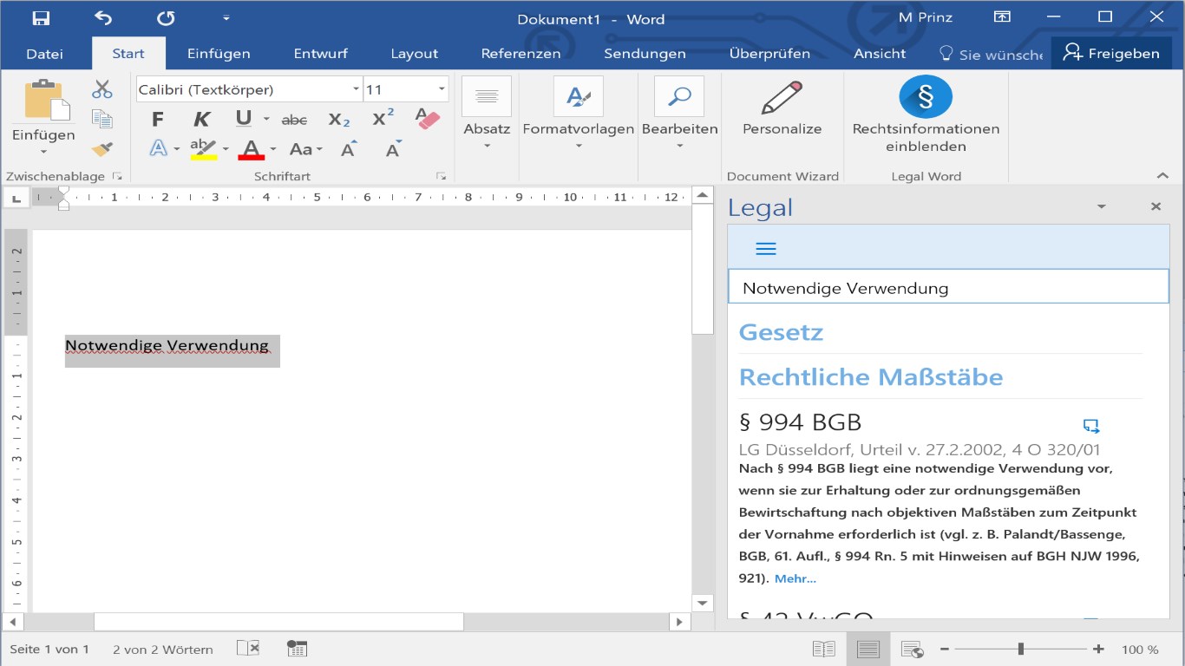This screenshot has width=1185, height=666.
Task: Switch to the Entwurf tab
Action: [321, 54]
